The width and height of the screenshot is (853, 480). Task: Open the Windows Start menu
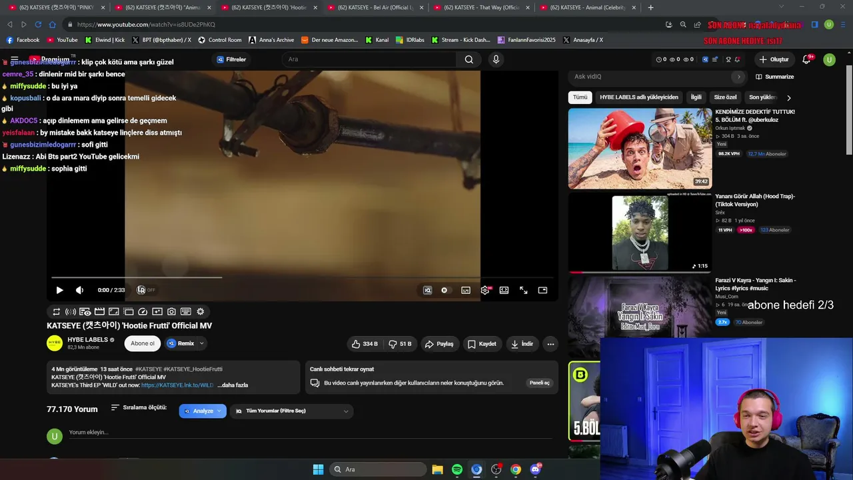tap(318, 469)
